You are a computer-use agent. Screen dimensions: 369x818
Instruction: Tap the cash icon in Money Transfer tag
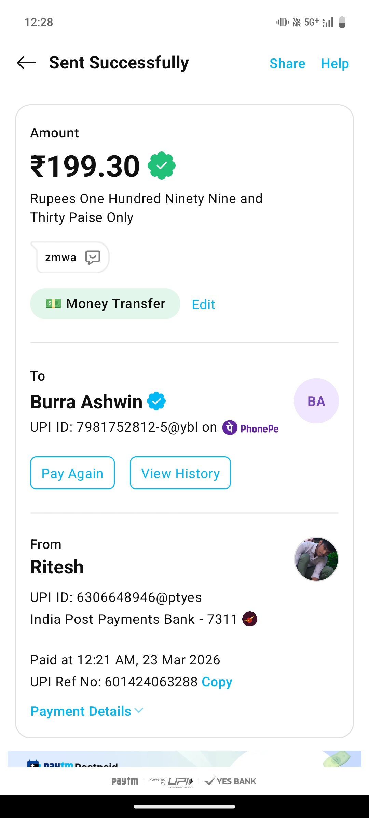point(53,304)
